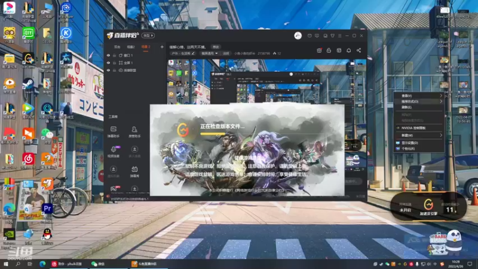478x269 pixels.
Task: Add a new scene with the plus icon
Action: pyautogui.click(x=162, y=47)
